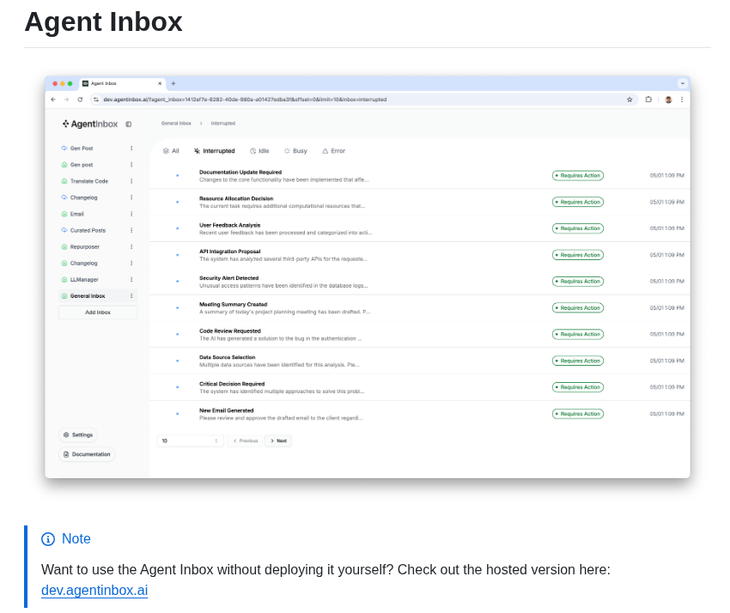Click the browser back arrow
Viewport: 730px width, 613px height.
coord(53,100)
